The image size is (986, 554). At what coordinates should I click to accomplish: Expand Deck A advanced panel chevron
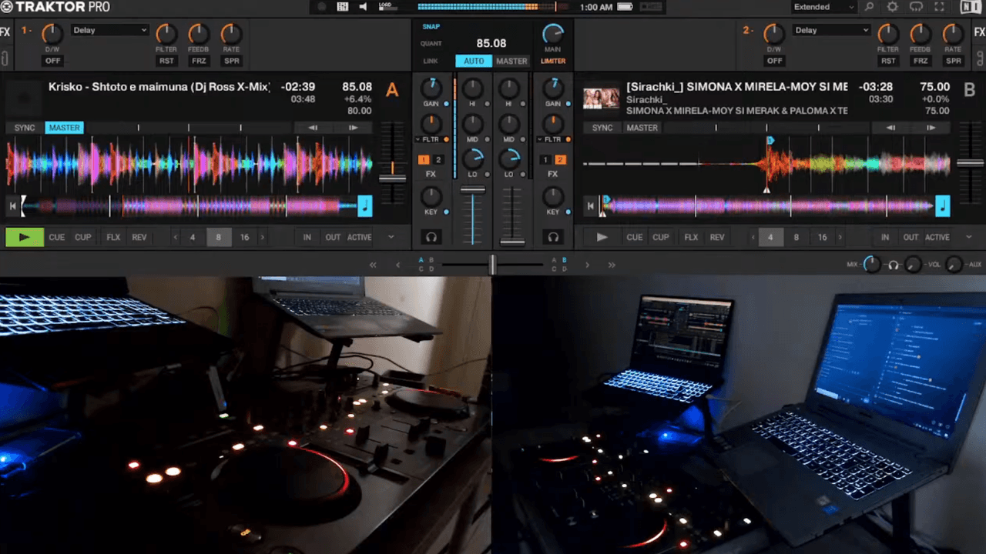391,237
